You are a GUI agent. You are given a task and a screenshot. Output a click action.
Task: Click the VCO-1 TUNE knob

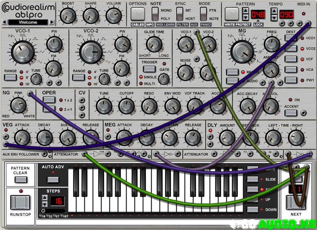pyautogui.click(x=36, y=79)
